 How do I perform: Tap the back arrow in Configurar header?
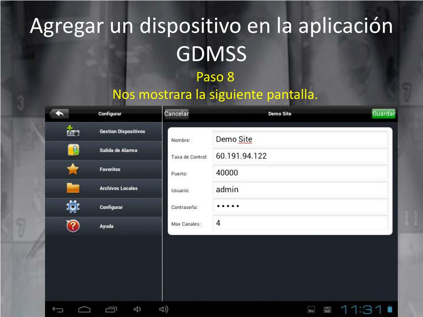[x=59, y=114]
